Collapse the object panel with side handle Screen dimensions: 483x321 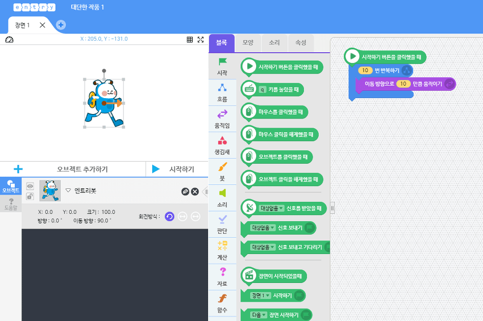point(206,192)
